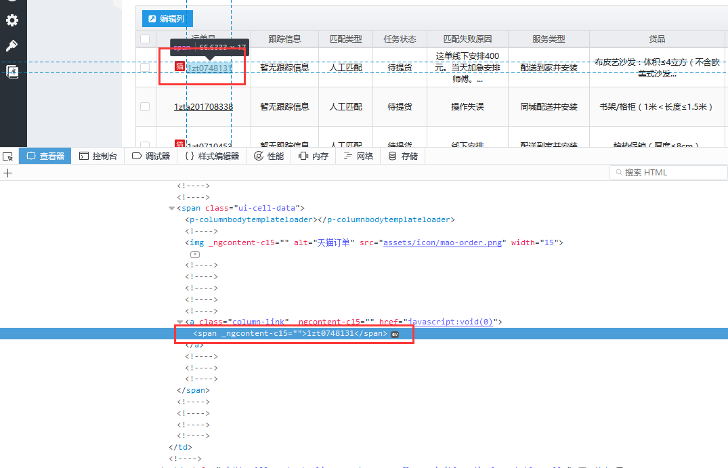Select the closing </td> line
This screenshot has width=728, height=468.
pos(180,447)
